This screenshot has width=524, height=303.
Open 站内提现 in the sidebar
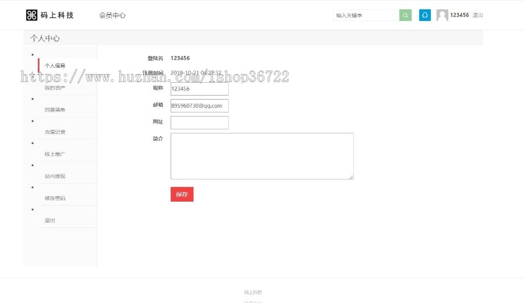[x=55, y=176]
